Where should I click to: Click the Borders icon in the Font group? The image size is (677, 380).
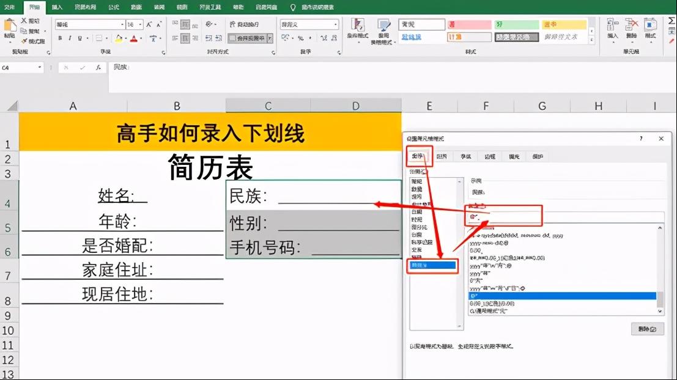click(x=98, y=38)
